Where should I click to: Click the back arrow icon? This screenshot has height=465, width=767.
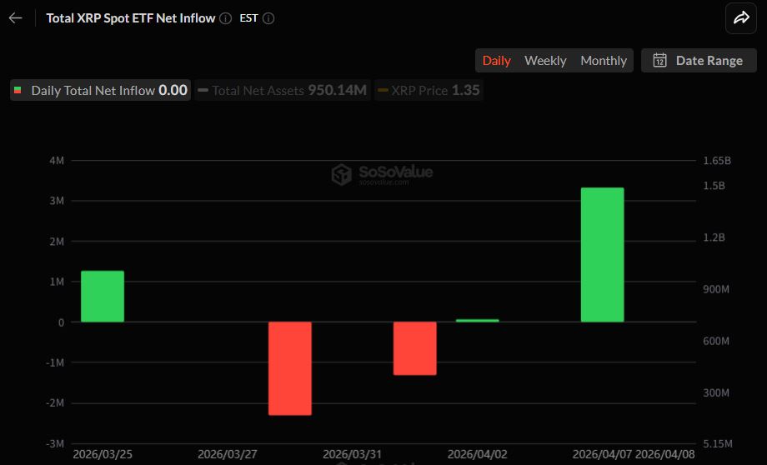point(15,17)
